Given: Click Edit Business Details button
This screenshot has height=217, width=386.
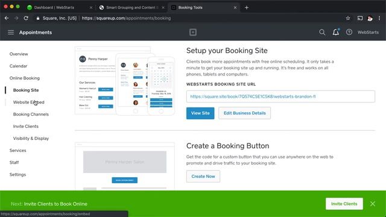Looking at the screenshot, I should pos(244,113).
